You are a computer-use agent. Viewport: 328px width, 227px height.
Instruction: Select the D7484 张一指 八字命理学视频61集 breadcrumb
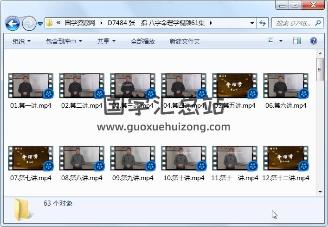point(156,23)
